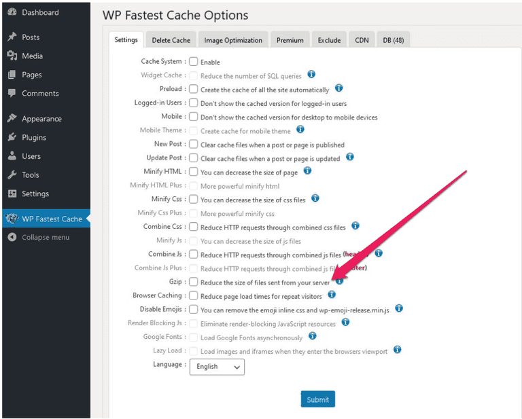Open the Image Optimization tab
522x419 pixels.
point(233,40)
